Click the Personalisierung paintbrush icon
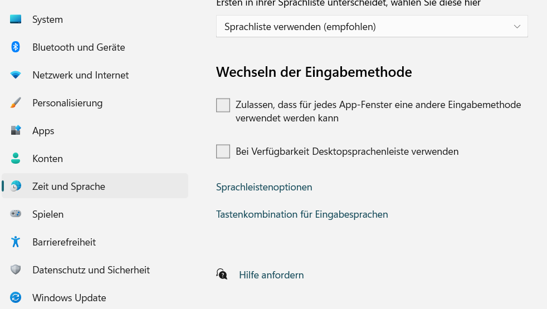This screenshot has height=309, width=547. (x=16, y=103)
